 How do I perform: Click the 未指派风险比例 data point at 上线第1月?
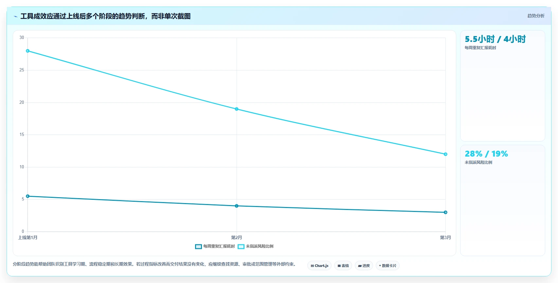(28, 51)
